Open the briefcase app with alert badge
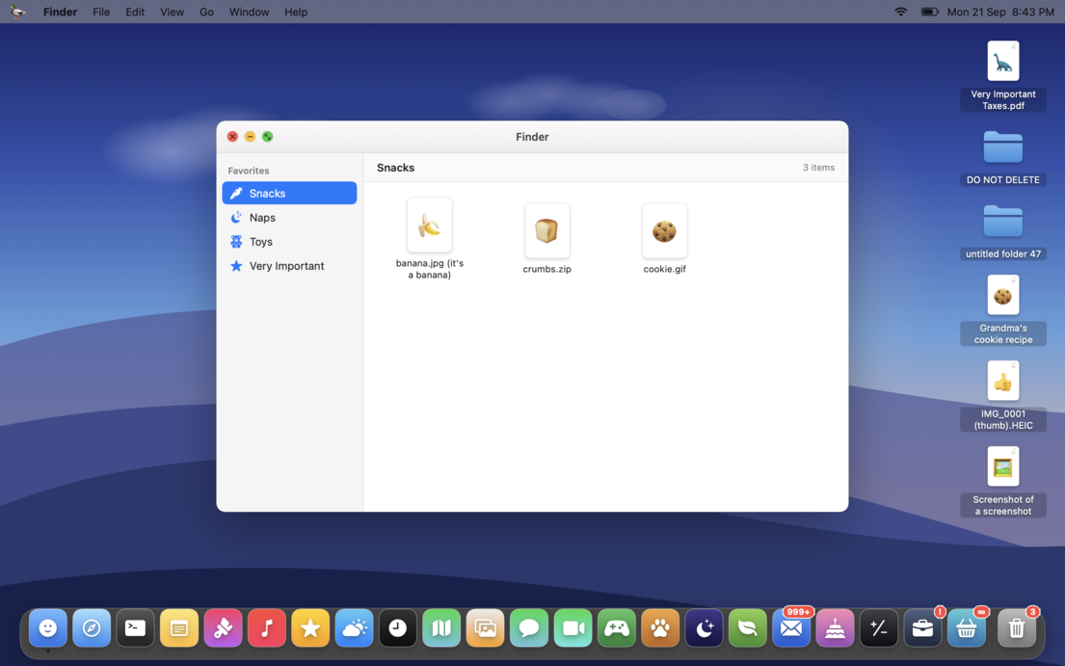The image size is (1065, 666). pos(923,628)
